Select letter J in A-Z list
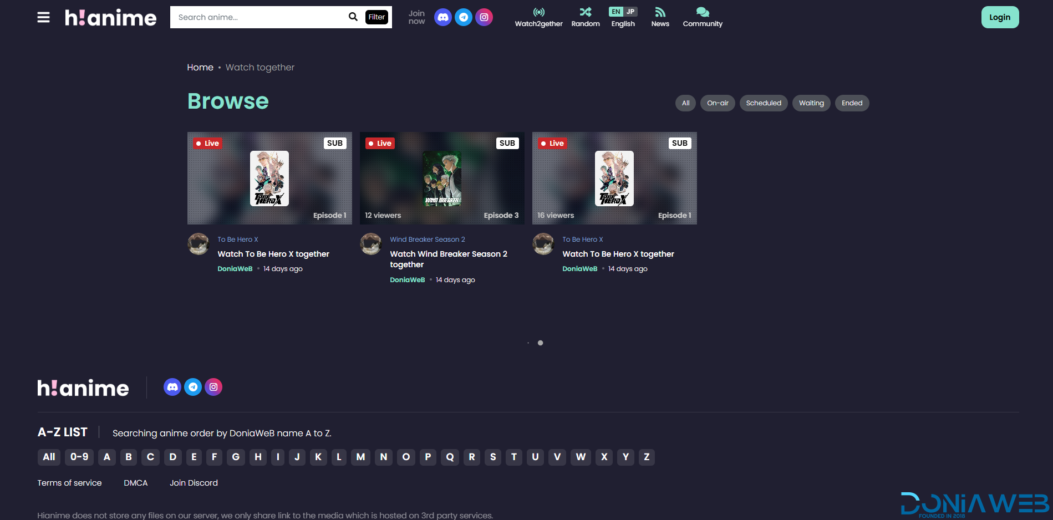The width and height of the screenshot is (1053, 520). click(297, 457)
